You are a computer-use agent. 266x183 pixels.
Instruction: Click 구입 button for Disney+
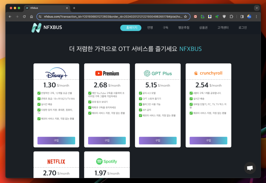[56, 140]
